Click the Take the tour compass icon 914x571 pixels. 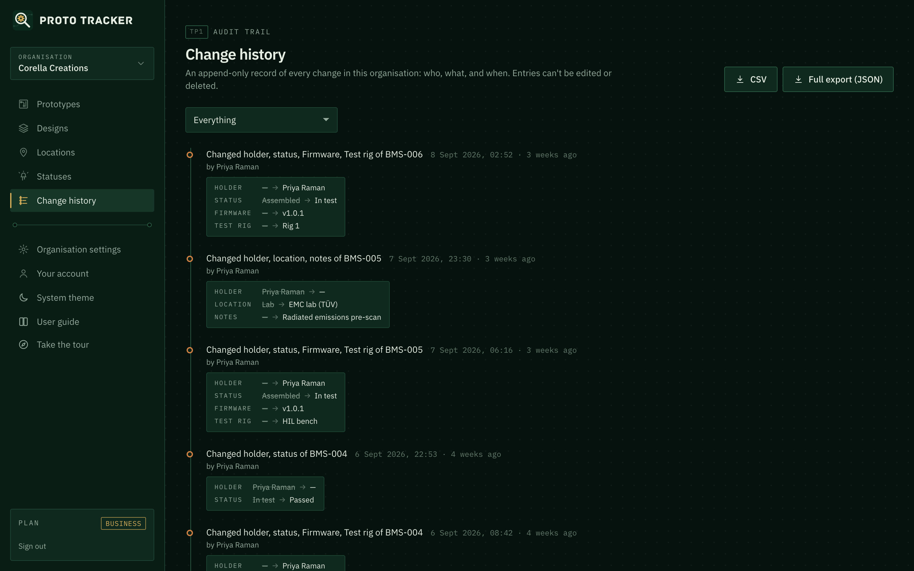[x=23, y=345]
